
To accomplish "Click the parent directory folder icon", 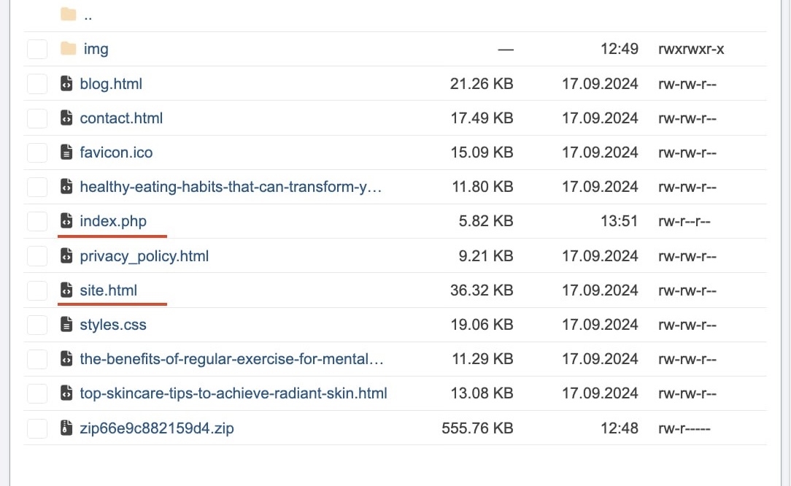I will point(68,15).
